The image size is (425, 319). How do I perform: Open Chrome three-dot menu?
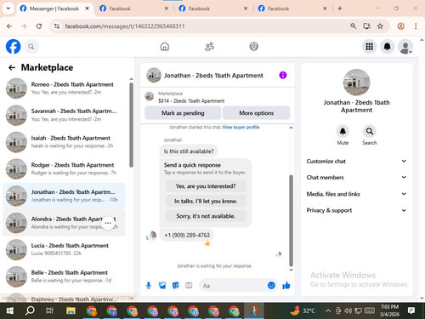point(416,26)
